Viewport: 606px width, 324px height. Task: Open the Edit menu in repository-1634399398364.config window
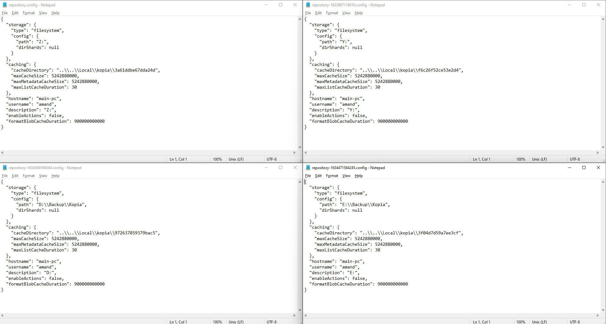(15, 176)
